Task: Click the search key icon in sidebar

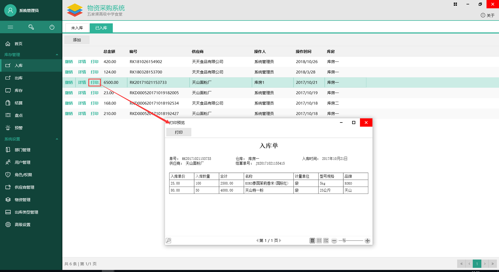Action: [31, 27]
